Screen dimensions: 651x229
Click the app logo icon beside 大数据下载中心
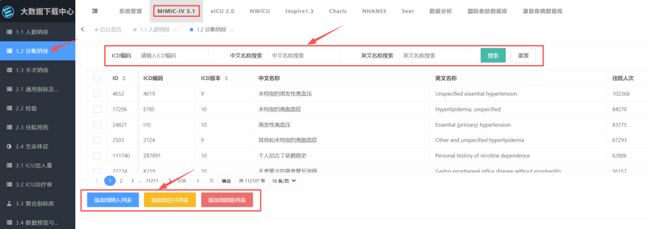tap(8, 11)
